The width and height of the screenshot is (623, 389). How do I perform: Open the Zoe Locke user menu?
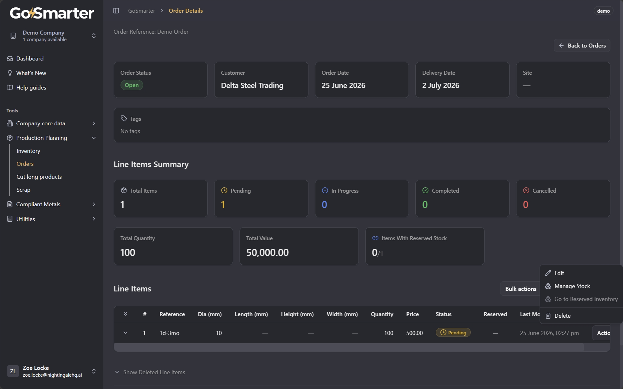(52, 371)
